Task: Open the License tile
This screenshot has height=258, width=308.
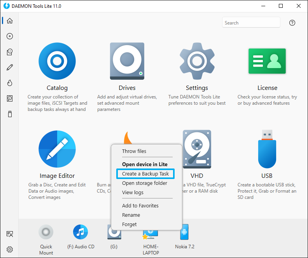Action: point(267,61)
